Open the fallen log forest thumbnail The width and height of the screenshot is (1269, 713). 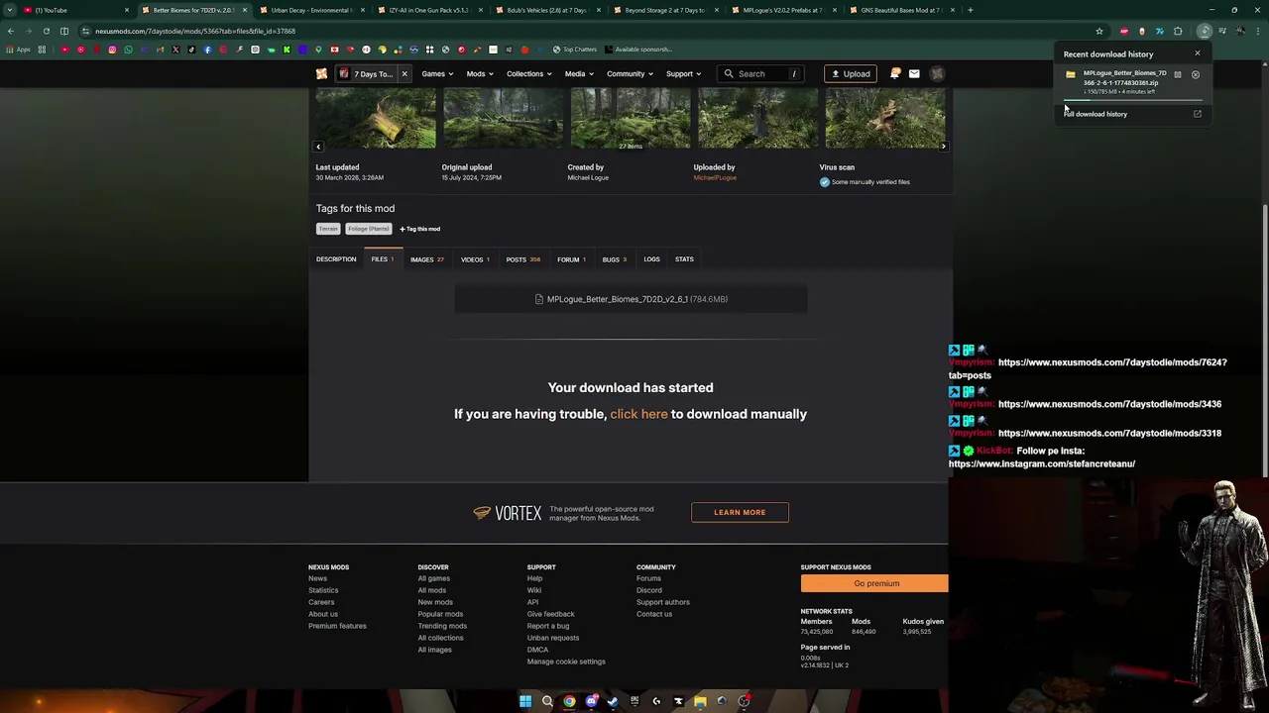tap(376, 117)
